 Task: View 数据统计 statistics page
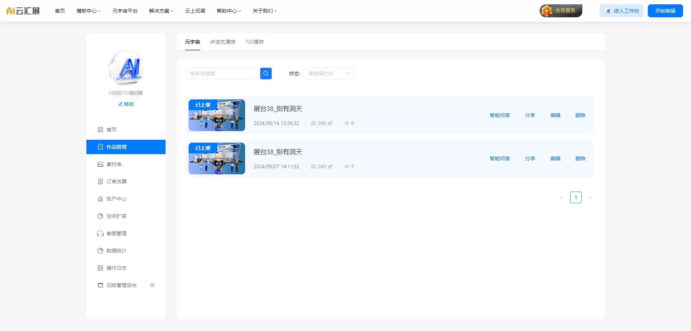(x=116, y=251)
